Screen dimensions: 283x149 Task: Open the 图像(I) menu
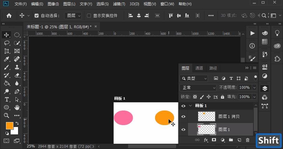coord(53,4)
